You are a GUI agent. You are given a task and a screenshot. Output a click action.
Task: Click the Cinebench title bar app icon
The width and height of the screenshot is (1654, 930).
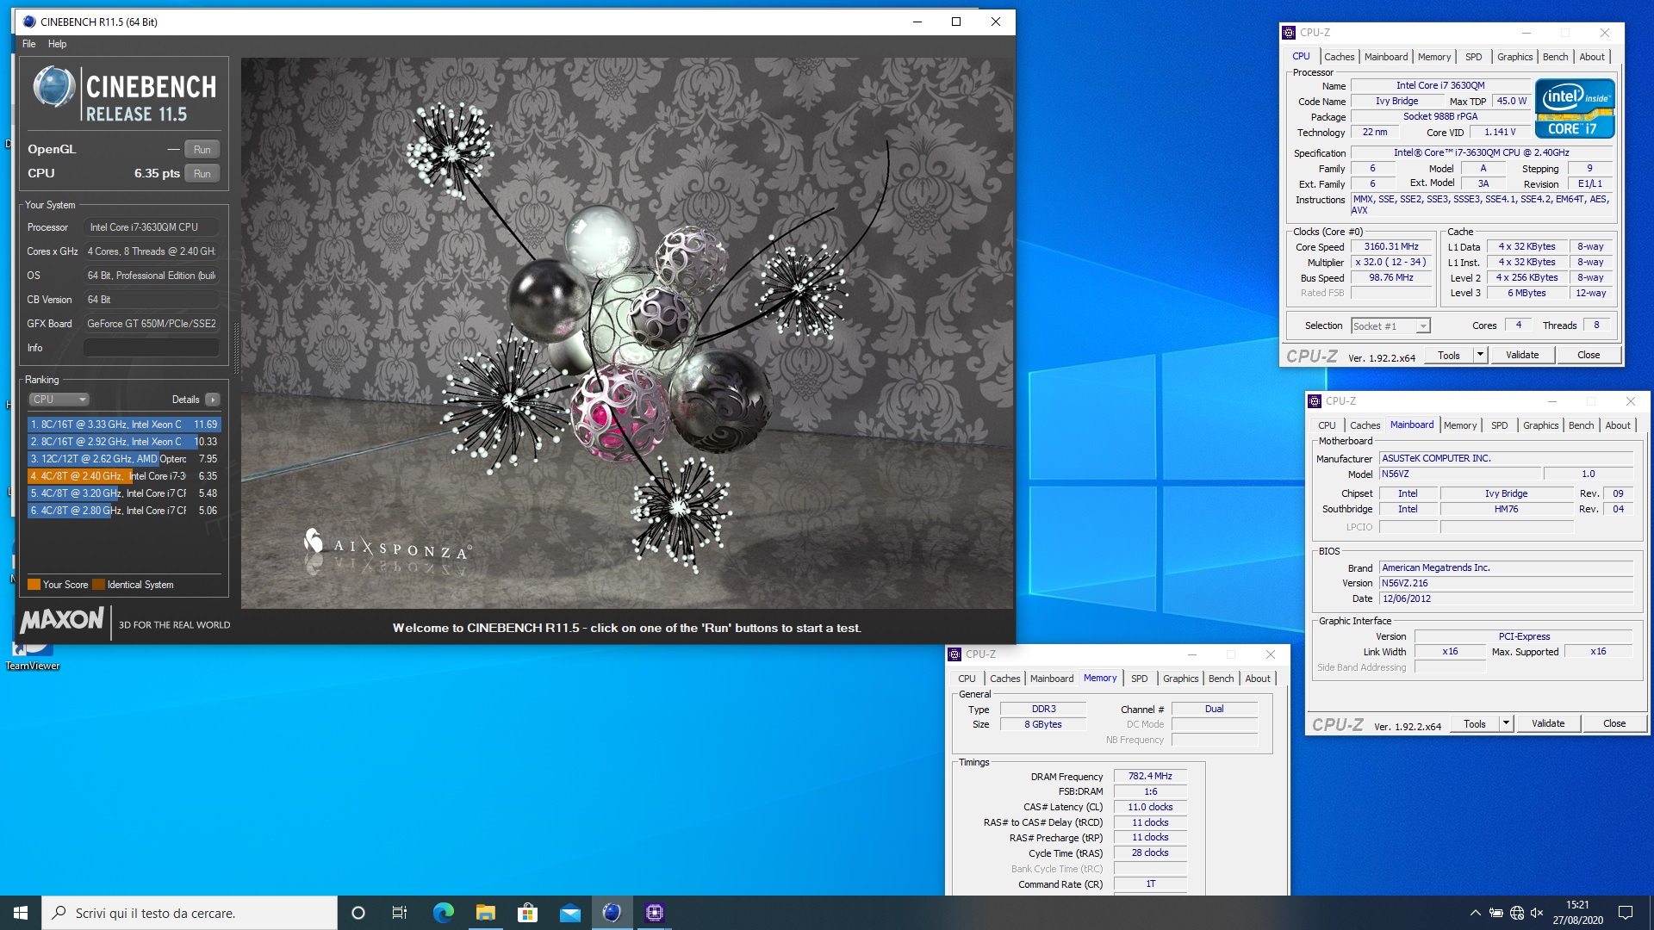click(x=29, y=22)
